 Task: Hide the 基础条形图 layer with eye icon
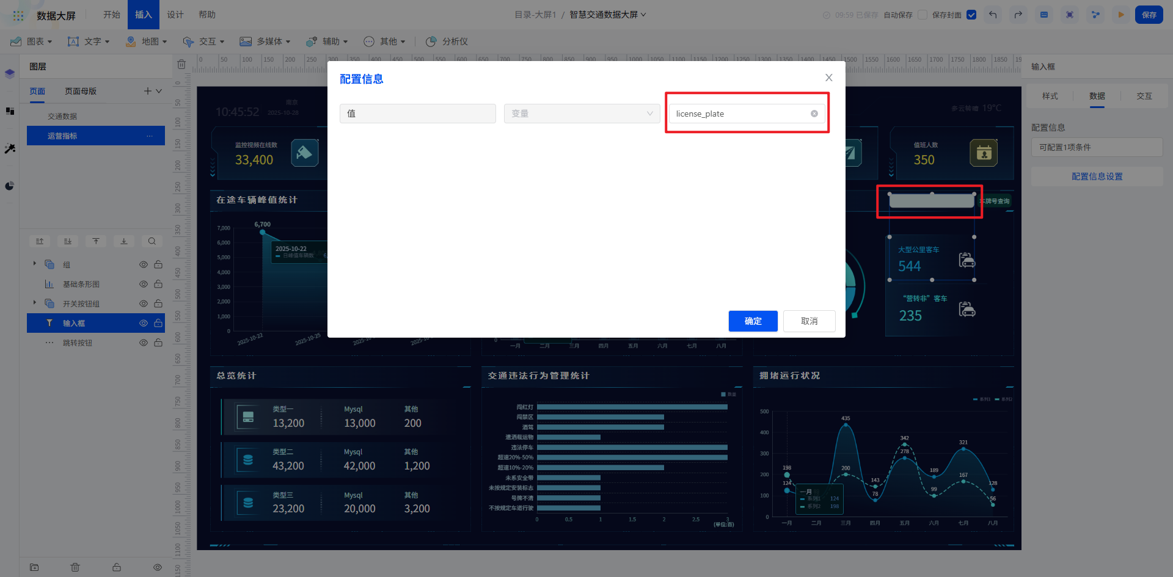(144, 284)
